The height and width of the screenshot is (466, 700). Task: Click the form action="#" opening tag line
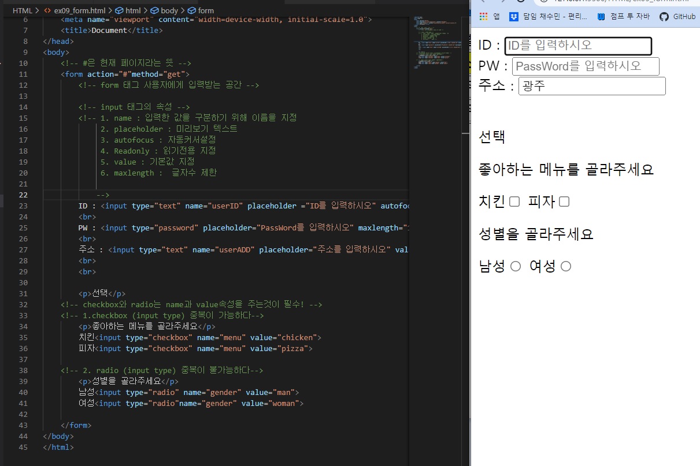[125, 74]
